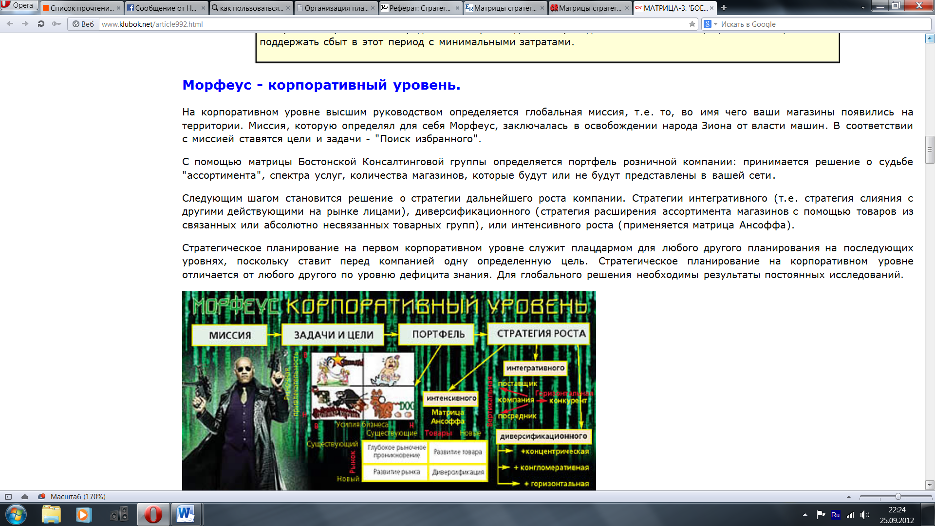Click the 'Морфеус - корпоративный уровень.' heading
Image resolution: width=935 pixels, height=526 pixels.
click(321, 85)
